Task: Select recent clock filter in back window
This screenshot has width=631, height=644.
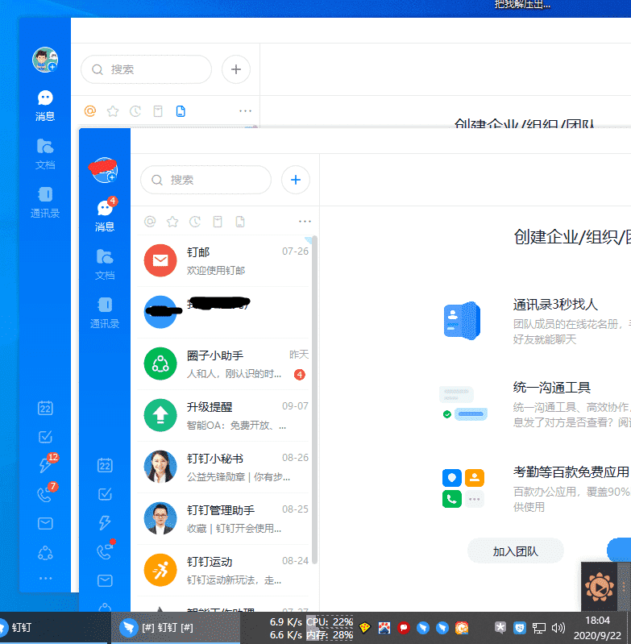Action: click(135, 111)
